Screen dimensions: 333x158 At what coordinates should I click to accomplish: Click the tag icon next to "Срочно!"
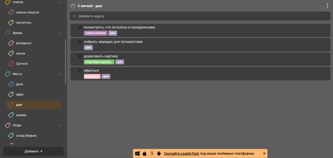pyautogui.click(x=11, y=64)
